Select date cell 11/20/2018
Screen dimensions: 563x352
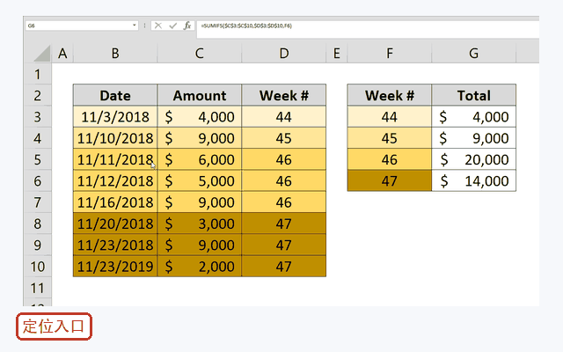click(x=115, y=224)
